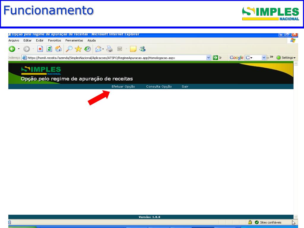
Task: Open the Google toolbar Settings dropdown
Action: pos(286,58)
